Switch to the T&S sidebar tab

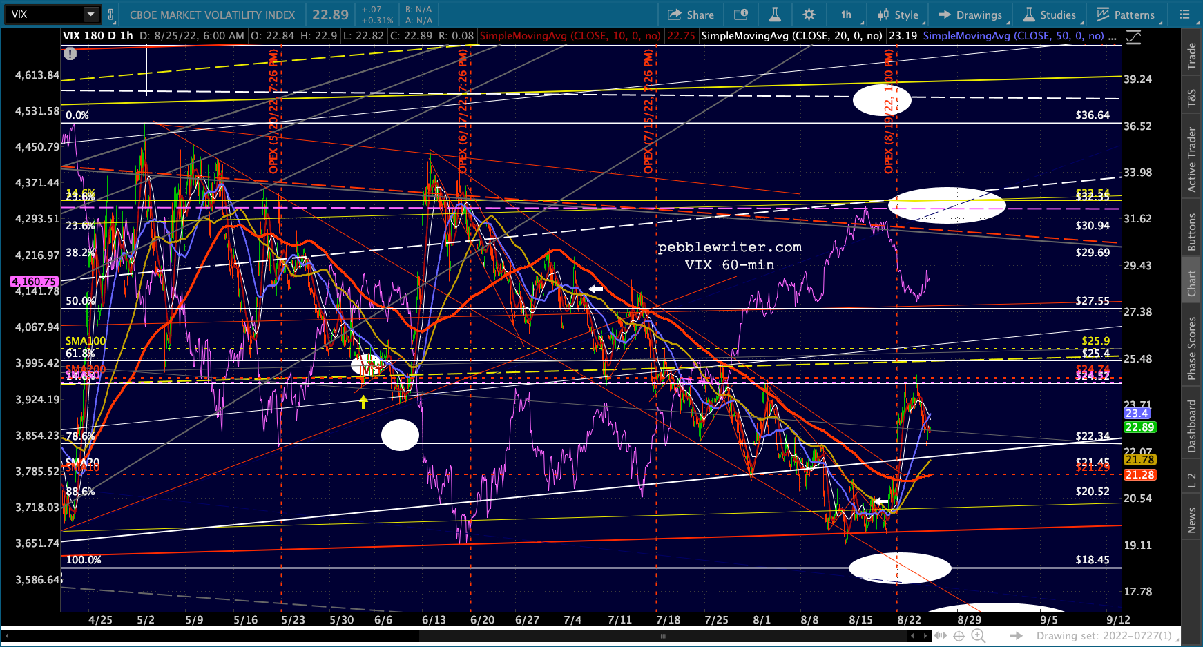tap(1191, 99)
